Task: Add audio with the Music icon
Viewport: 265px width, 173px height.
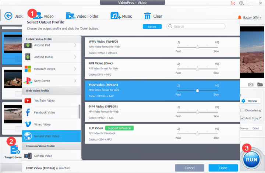Action: click(116, 16)
